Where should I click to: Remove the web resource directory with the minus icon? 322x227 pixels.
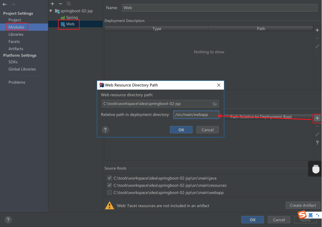point(317,126)
